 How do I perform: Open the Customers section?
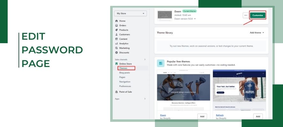(125, 34)
